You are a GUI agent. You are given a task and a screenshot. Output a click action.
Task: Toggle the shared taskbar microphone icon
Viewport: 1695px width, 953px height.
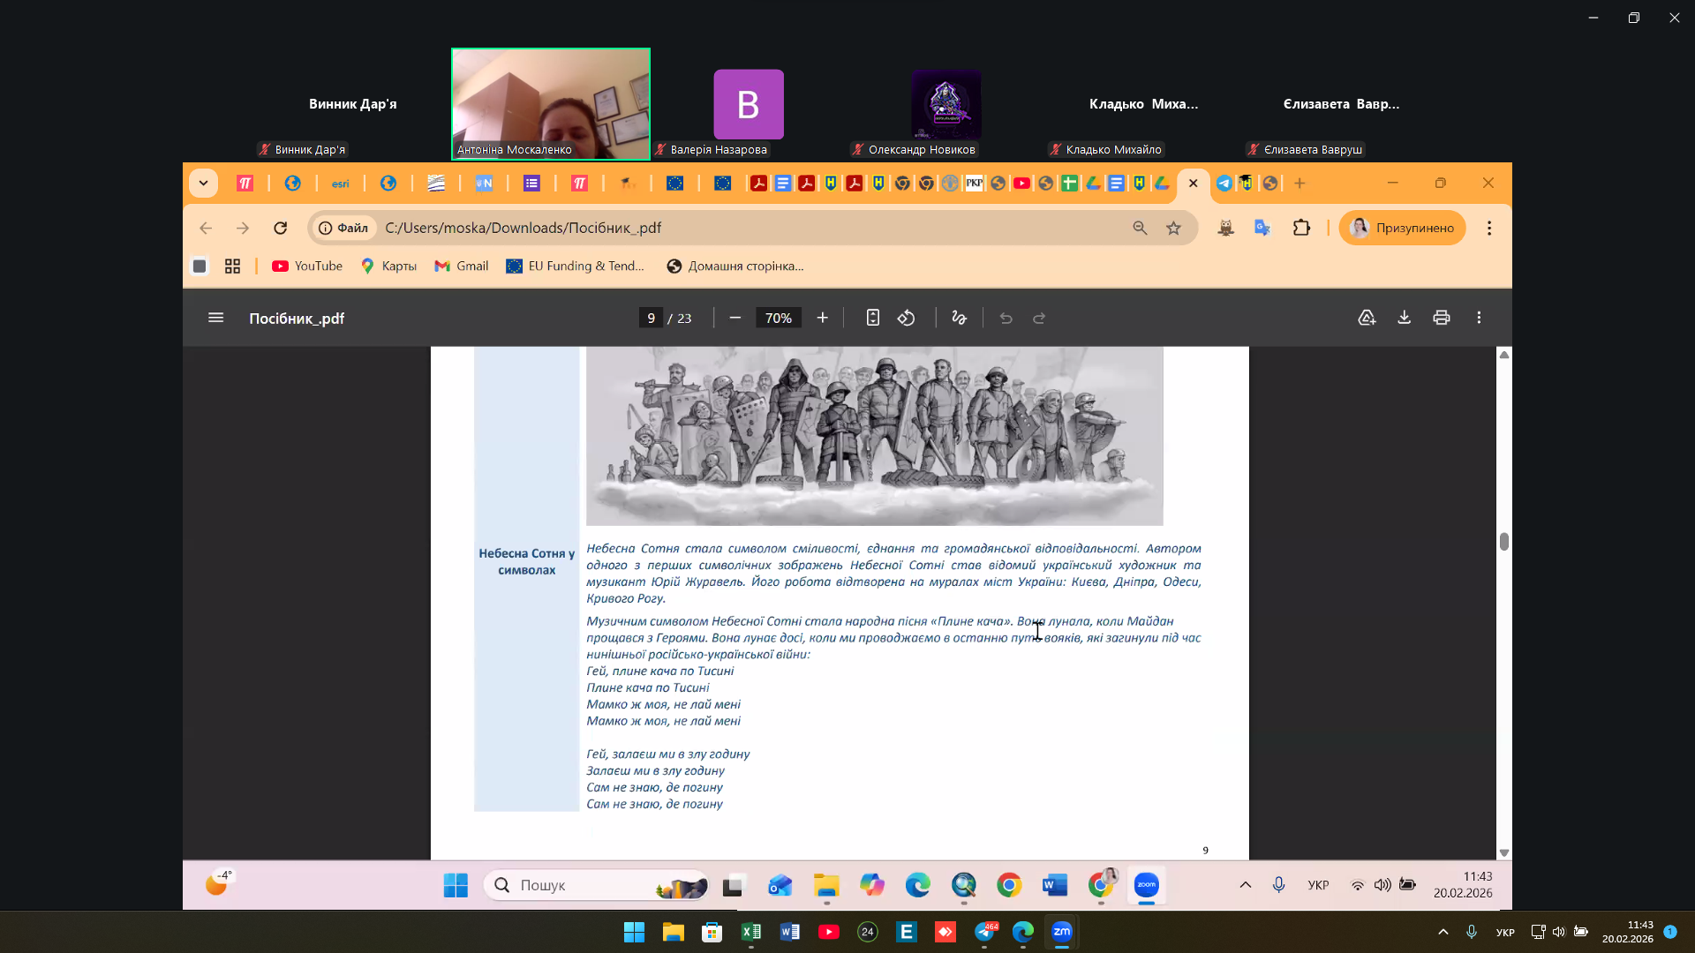(1278, 885)
